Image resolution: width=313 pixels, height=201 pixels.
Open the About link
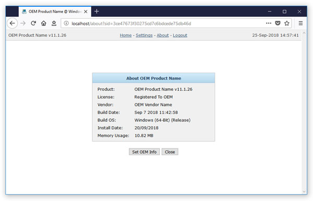tap(162, 35)
